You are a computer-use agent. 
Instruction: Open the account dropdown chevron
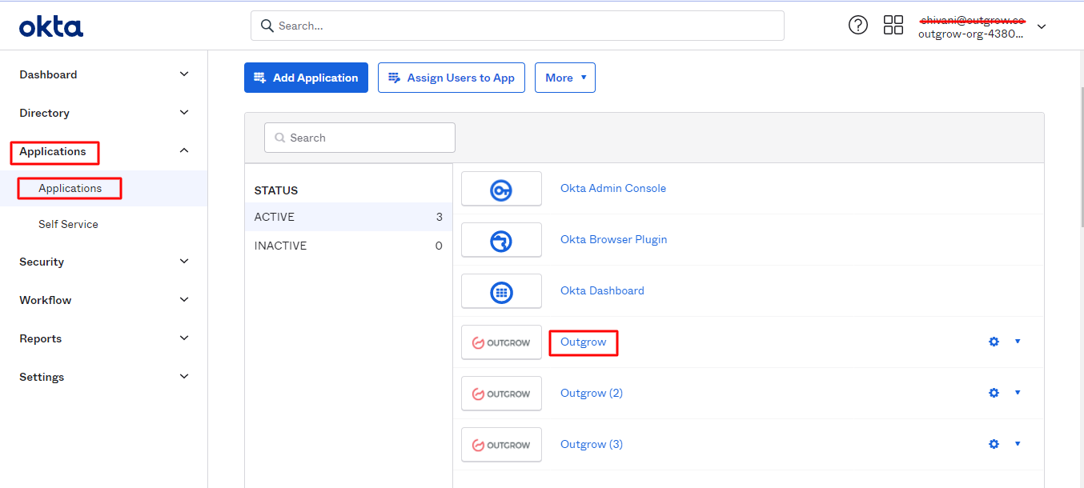1042,26
